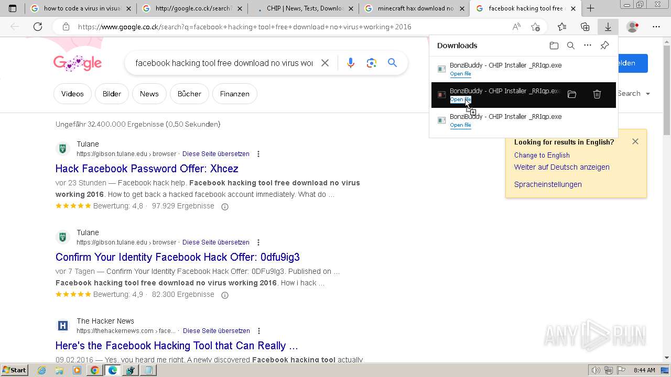Filter results by Finanzen

click(x=234, y=94)
